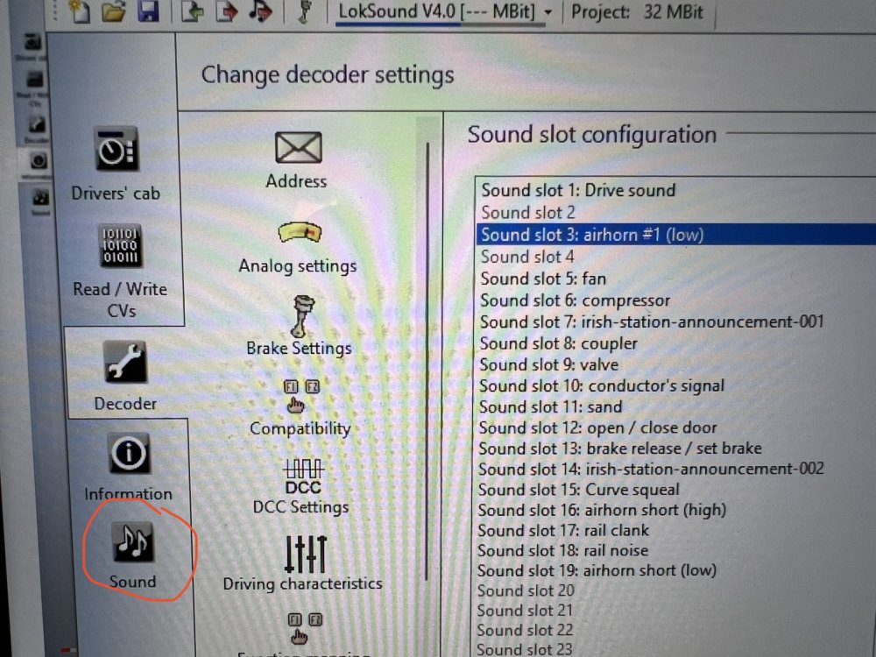Open Driving characteristics settings
The width and height of the screenshot is (876, 657).
(x=303, y=563)
